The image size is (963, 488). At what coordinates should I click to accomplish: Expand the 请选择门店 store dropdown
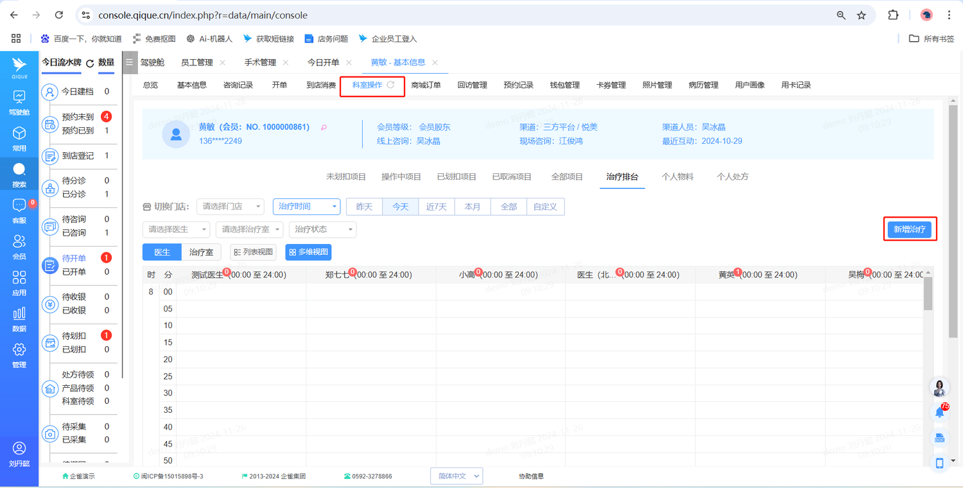230,207
